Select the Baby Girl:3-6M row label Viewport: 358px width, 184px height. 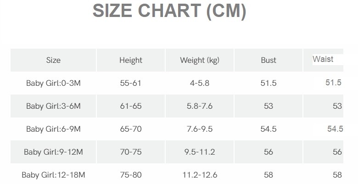pos(53,106)
